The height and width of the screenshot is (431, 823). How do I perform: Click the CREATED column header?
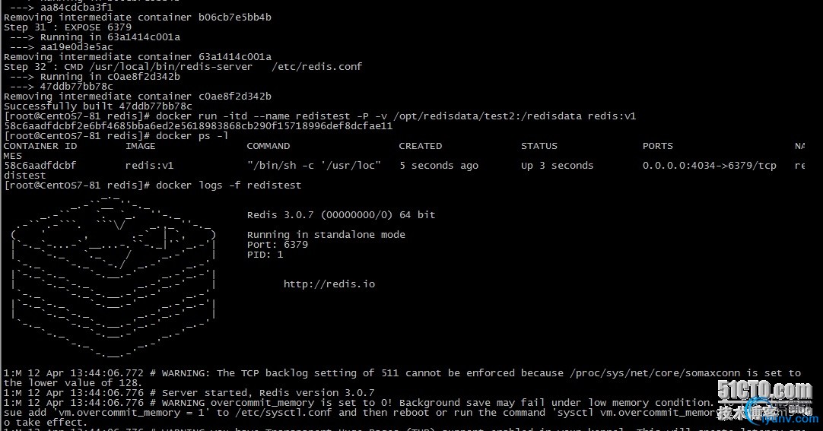(x=421, y=146)
